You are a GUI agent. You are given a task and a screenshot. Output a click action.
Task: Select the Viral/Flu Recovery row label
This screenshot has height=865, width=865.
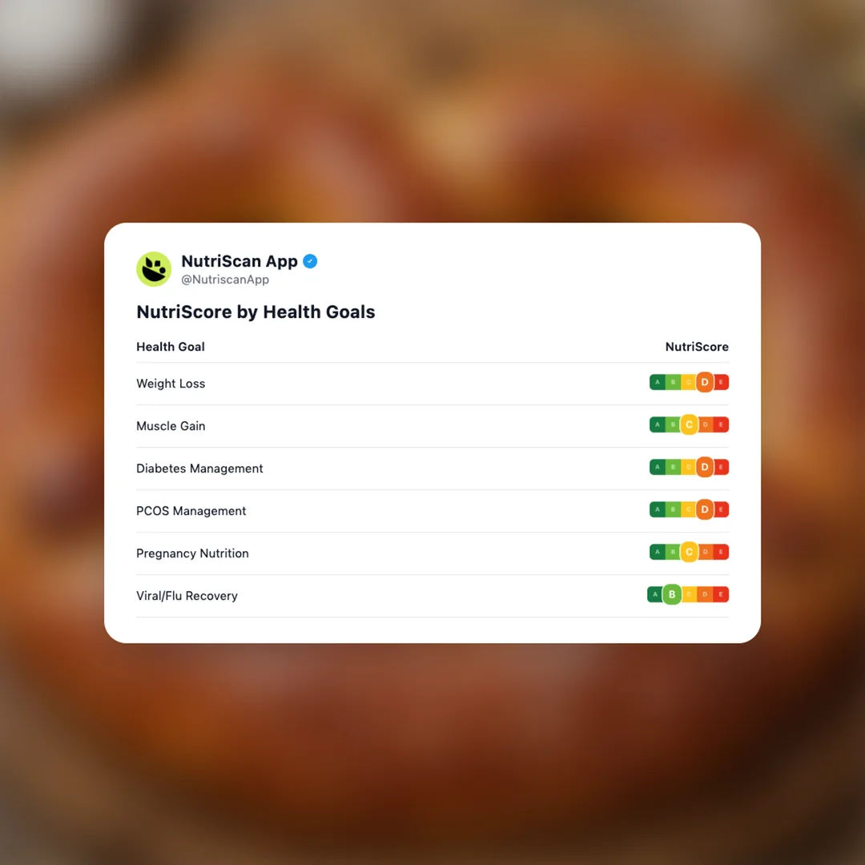(187, 596)
